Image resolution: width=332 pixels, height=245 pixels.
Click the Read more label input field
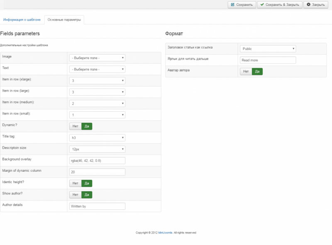[x=268, y=60]
